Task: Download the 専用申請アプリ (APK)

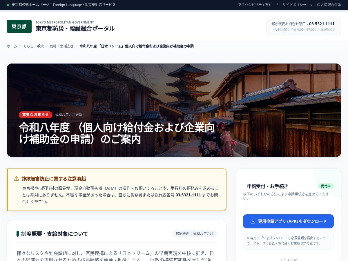Action: coord(288,221)
